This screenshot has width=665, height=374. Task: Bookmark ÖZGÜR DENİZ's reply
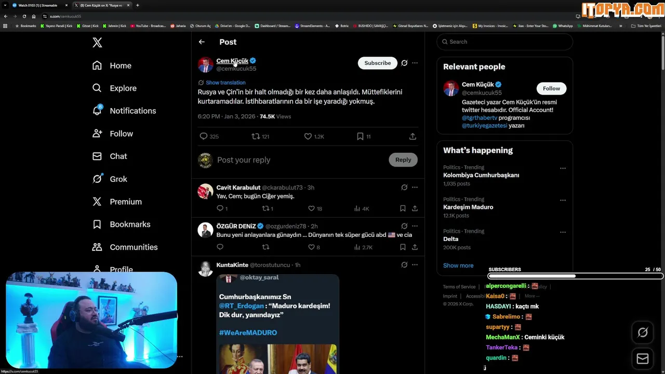[403, 247]
